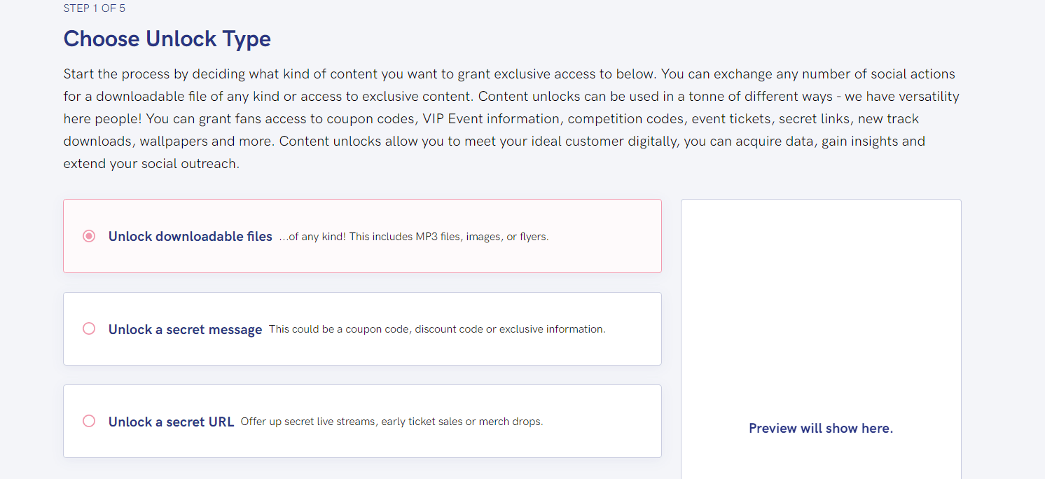Click inside the preview panel
This screenshot has height=479, width=1045.
[821, 315]
